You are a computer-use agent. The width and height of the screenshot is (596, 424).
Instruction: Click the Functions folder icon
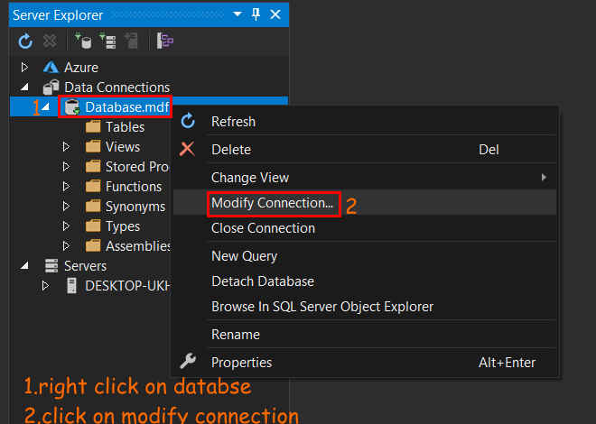(x=93, y=187)
